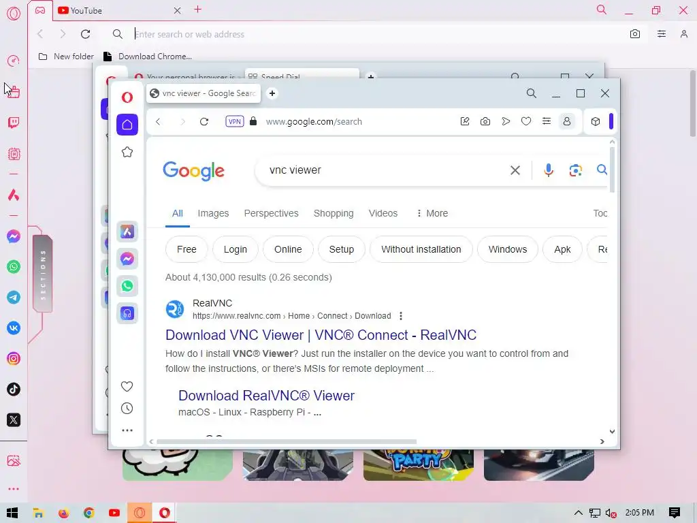Open Telegram in the Opera GX sidebar

click(14, 298)
